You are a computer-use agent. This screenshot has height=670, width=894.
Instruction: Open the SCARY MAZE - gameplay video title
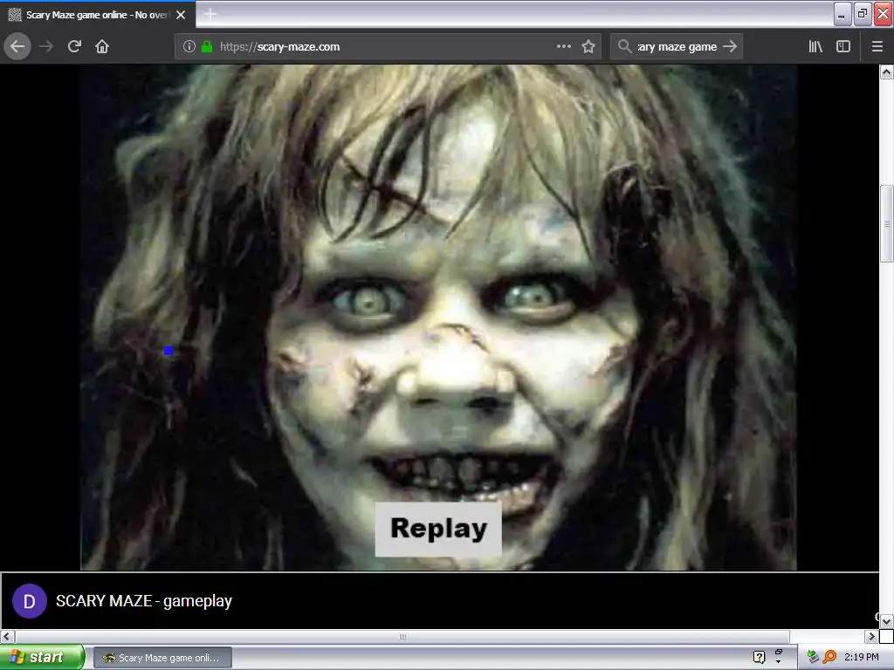(144, 601)
